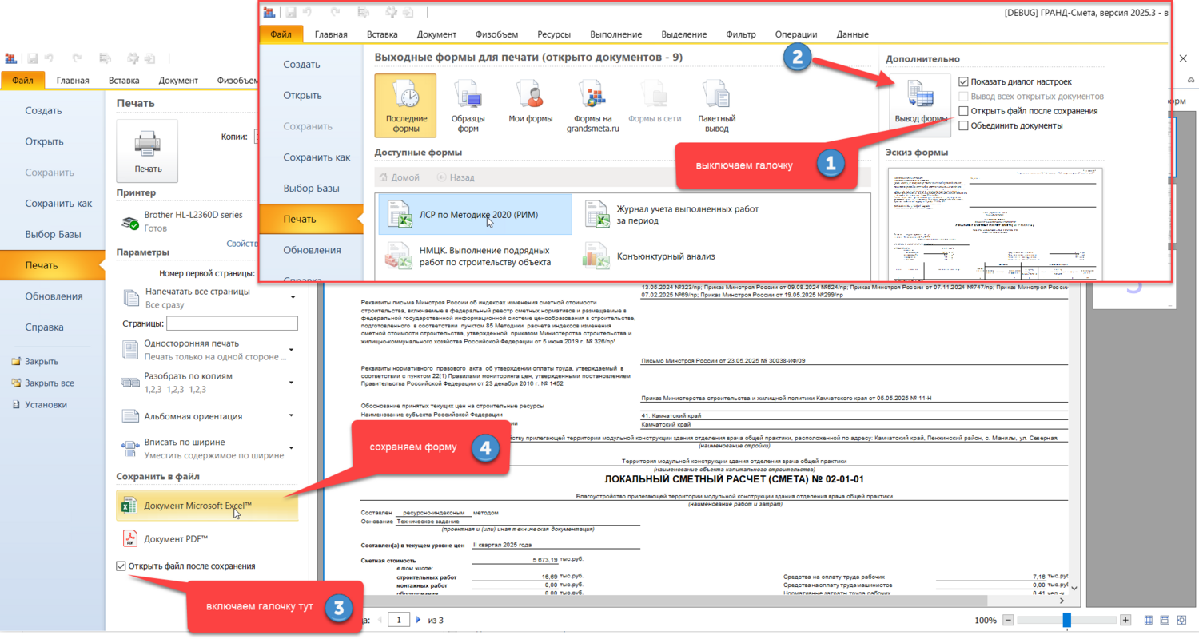Open the Данные tab
1199x639 pixels.
pyautogui.click(x=852, y=34)
